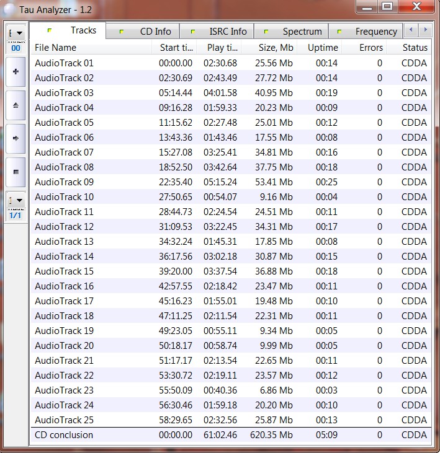Open the ISRC Info tab

(x=222, y=31)
